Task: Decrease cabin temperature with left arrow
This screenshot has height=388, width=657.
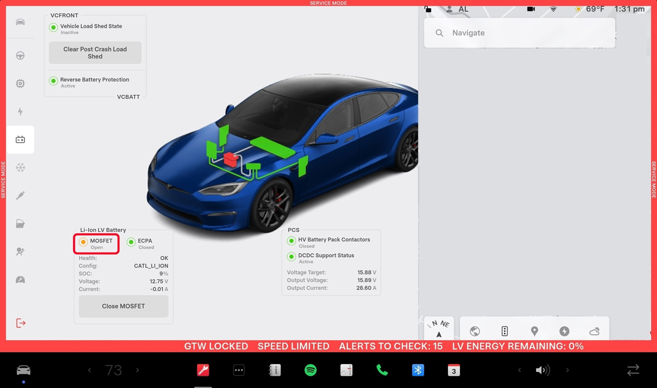Action: tap(90, 370)
